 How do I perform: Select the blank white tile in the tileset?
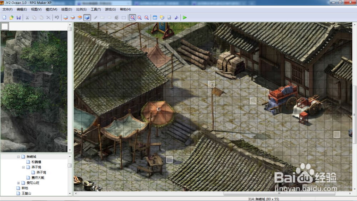coord(5,26)
